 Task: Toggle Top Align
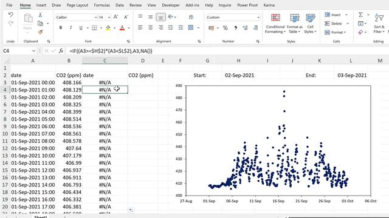pos(140,17)
